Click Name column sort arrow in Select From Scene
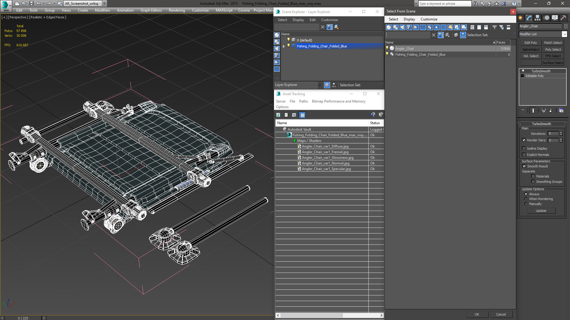 (494, 42)
